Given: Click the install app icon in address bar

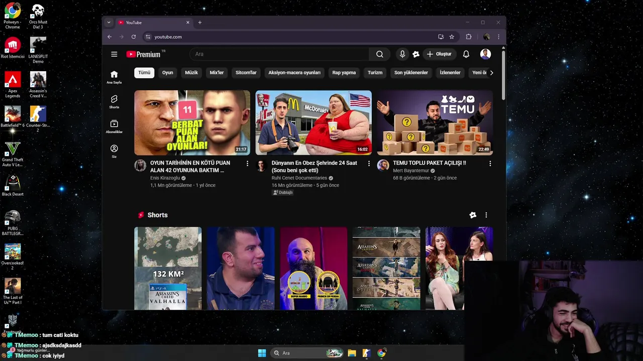Looking at the screenshot, I should pos(441,37).
